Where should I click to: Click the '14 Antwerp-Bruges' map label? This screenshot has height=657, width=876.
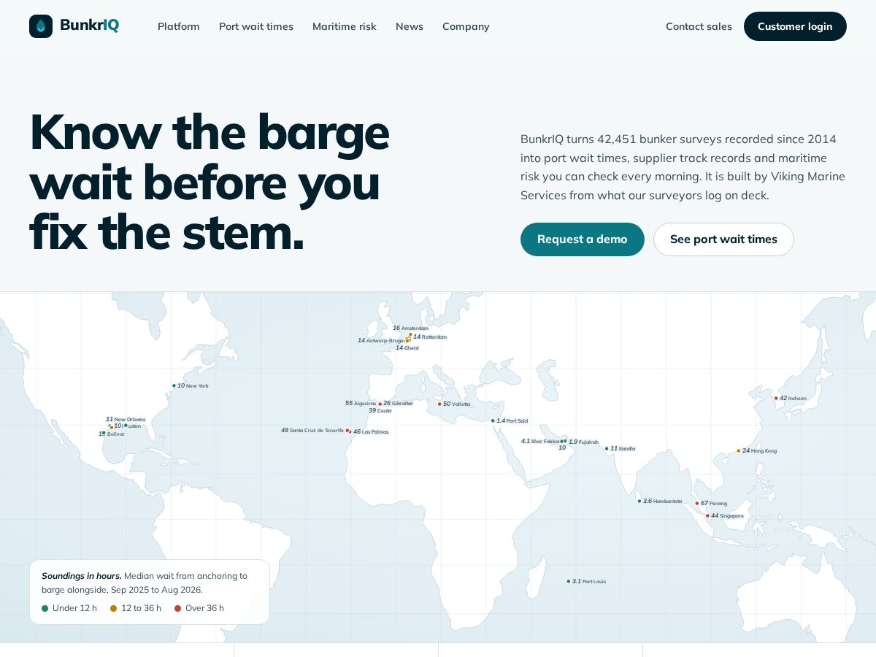pos(381,340)
